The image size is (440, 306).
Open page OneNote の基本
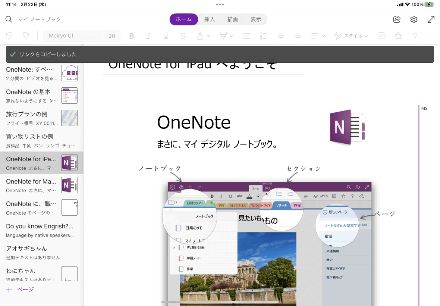pos(41,96)
